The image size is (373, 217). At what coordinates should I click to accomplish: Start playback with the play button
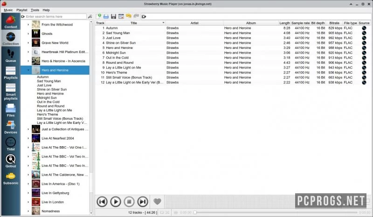tap(116, 202)
